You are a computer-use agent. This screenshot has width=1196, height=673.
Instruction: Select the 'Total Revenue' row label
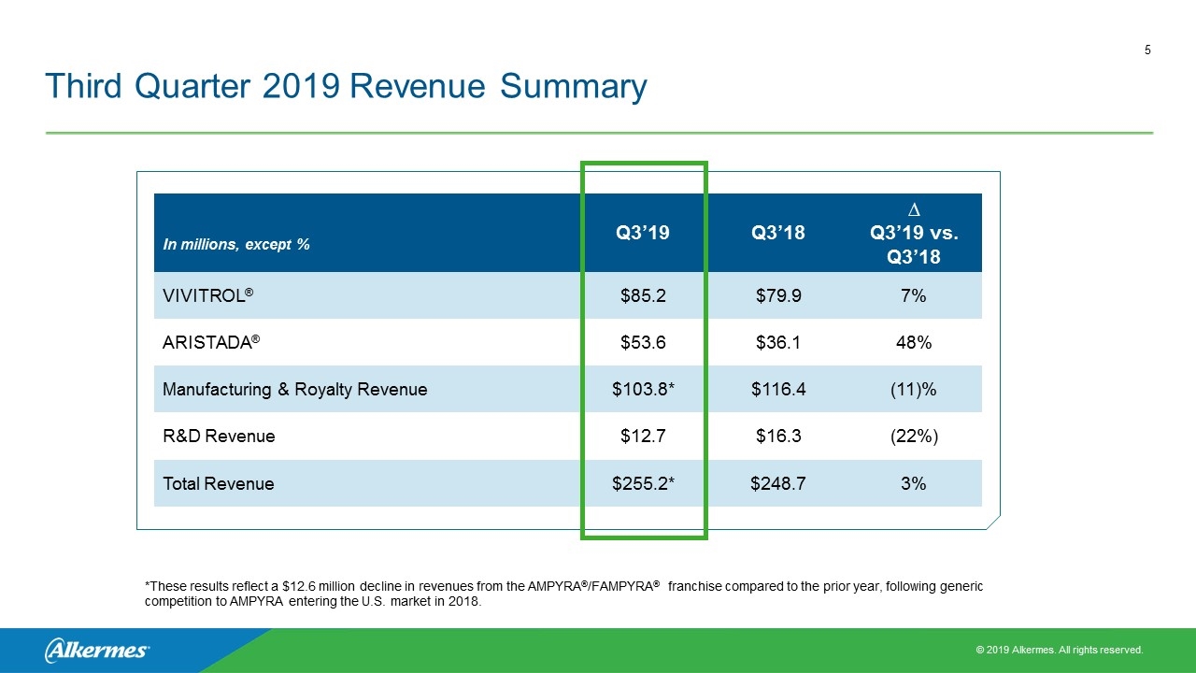219,483
